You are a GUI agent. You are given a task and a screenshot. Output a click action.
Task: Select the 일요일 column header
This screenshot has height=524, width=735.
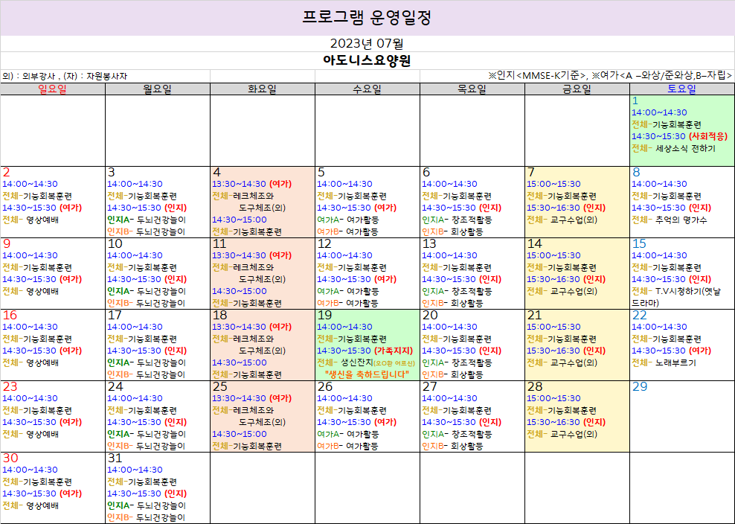pos(52,89)
